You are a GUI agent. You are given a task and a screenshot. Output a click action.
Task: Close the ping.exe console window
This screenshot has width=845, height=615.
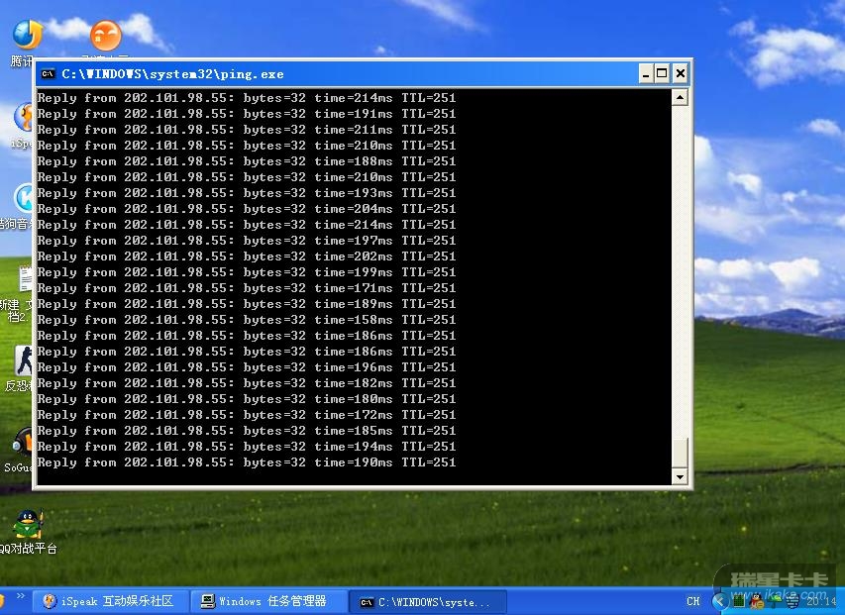[681, 73]
